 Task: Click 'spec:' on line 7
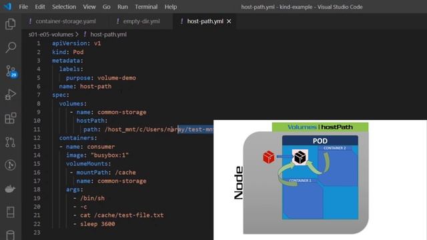click(61, 95)
